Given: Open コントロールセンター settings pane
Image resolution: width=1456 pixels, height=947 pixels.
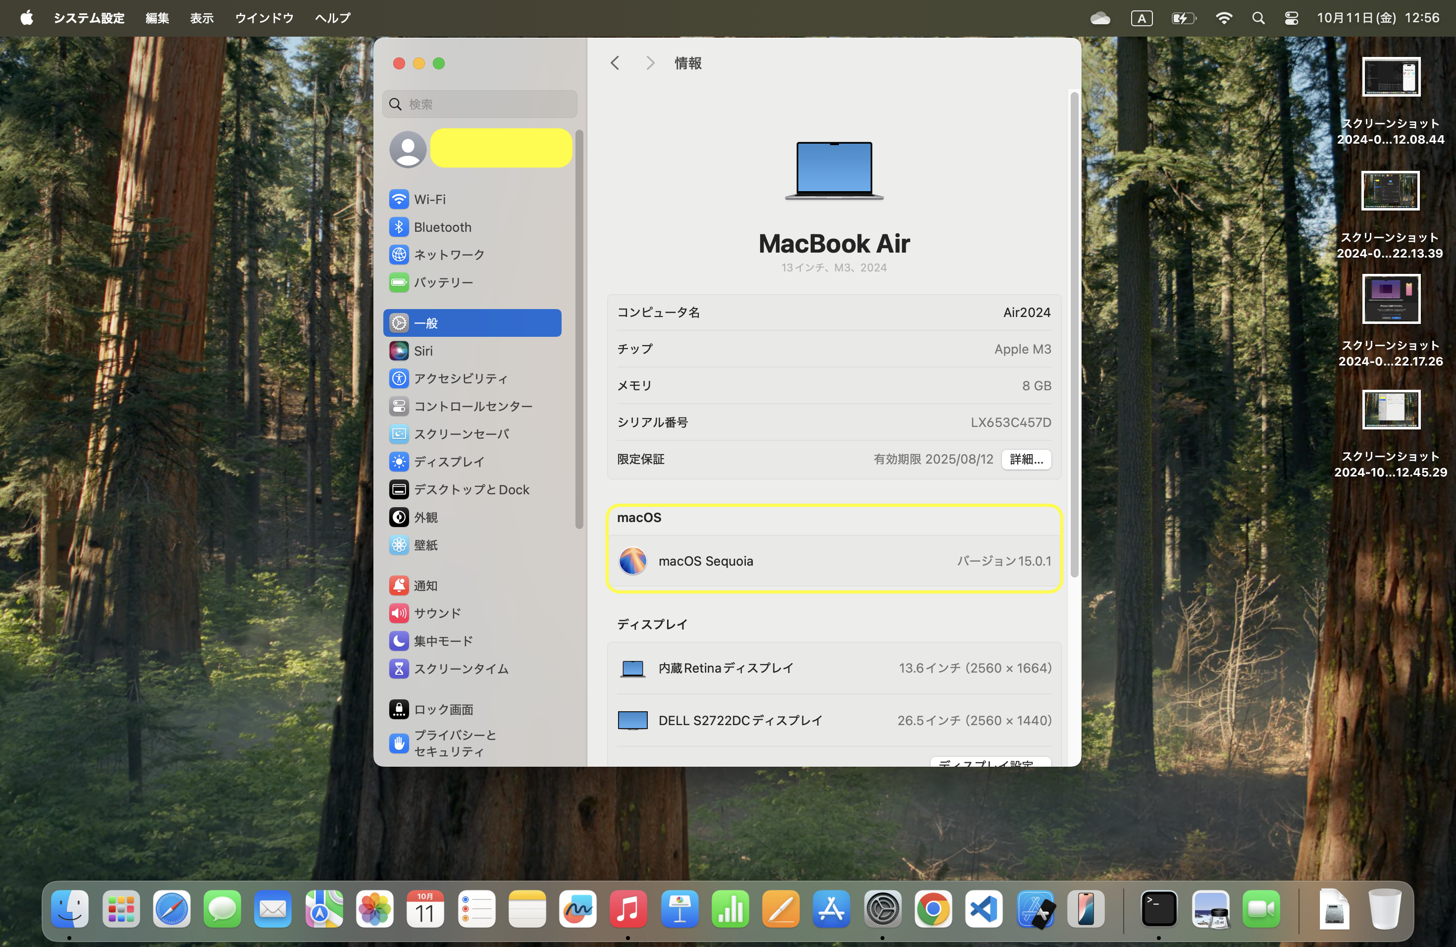Looking at the screenshot, I should click(x=472, y=406).
